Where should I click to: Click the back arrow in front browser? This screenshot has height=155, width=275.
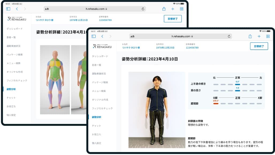click(x=102, y=36)
